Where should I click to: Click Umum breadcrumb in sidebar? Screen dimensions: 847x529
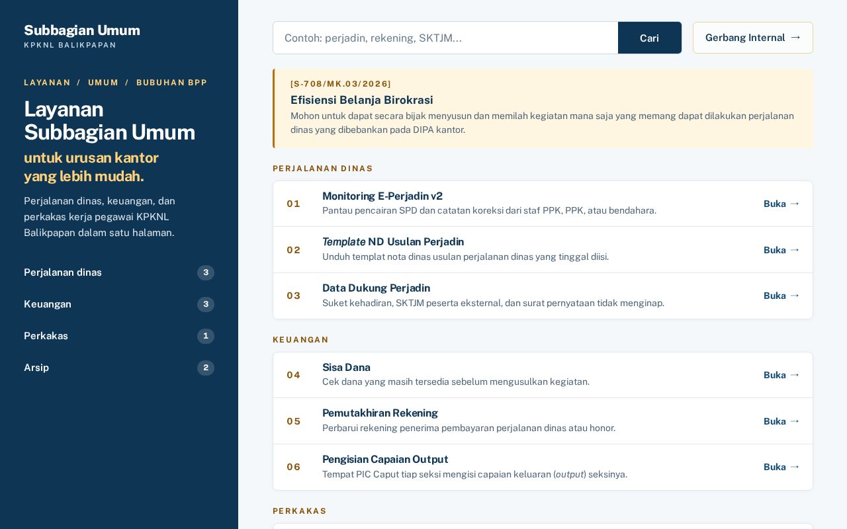[103, 83]
